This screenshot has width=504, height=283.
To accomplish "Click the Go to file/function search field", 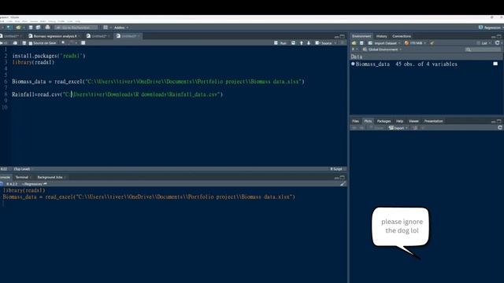I will pos(76,28).
